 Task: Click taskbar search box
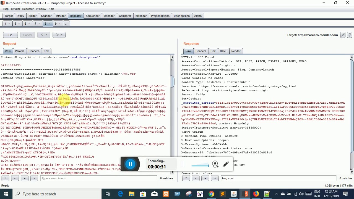point(58,194)
